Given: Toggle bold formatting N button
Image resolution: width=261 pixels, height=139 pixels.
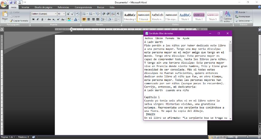Looking at the screenshot, I should point(33,19).
